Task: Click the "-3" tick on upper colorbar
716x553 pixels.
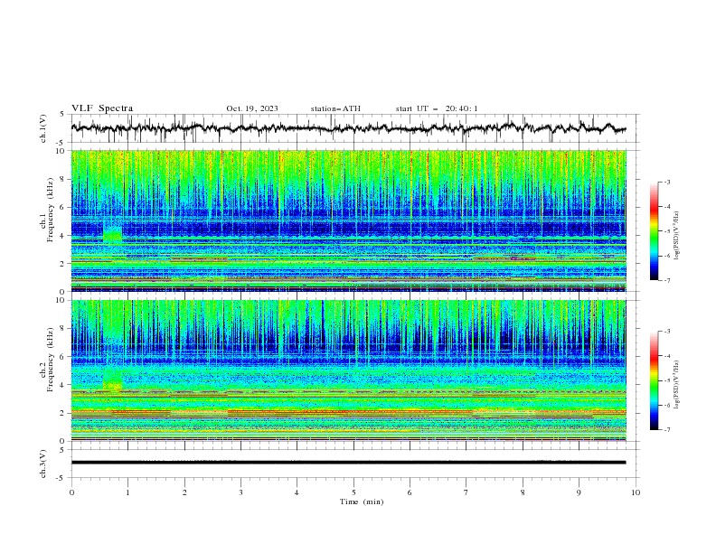Action: point(666,182)
